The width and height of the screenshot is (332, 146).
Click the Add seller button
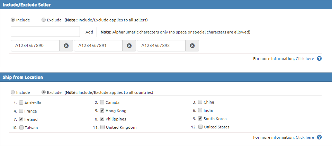[89, 32]
